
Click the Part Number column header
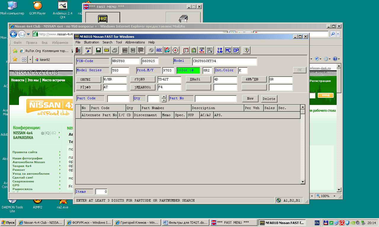[x=166, y=108]
